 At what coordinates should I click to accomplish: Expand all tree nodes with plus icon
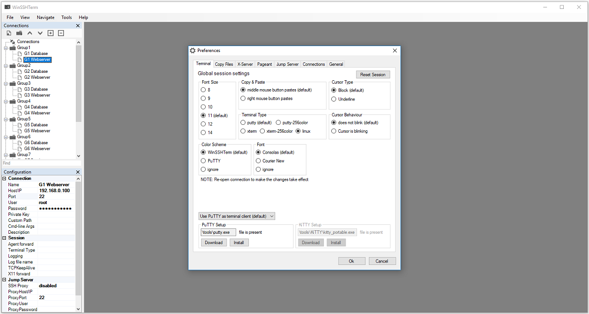click(x=51, y=33)
